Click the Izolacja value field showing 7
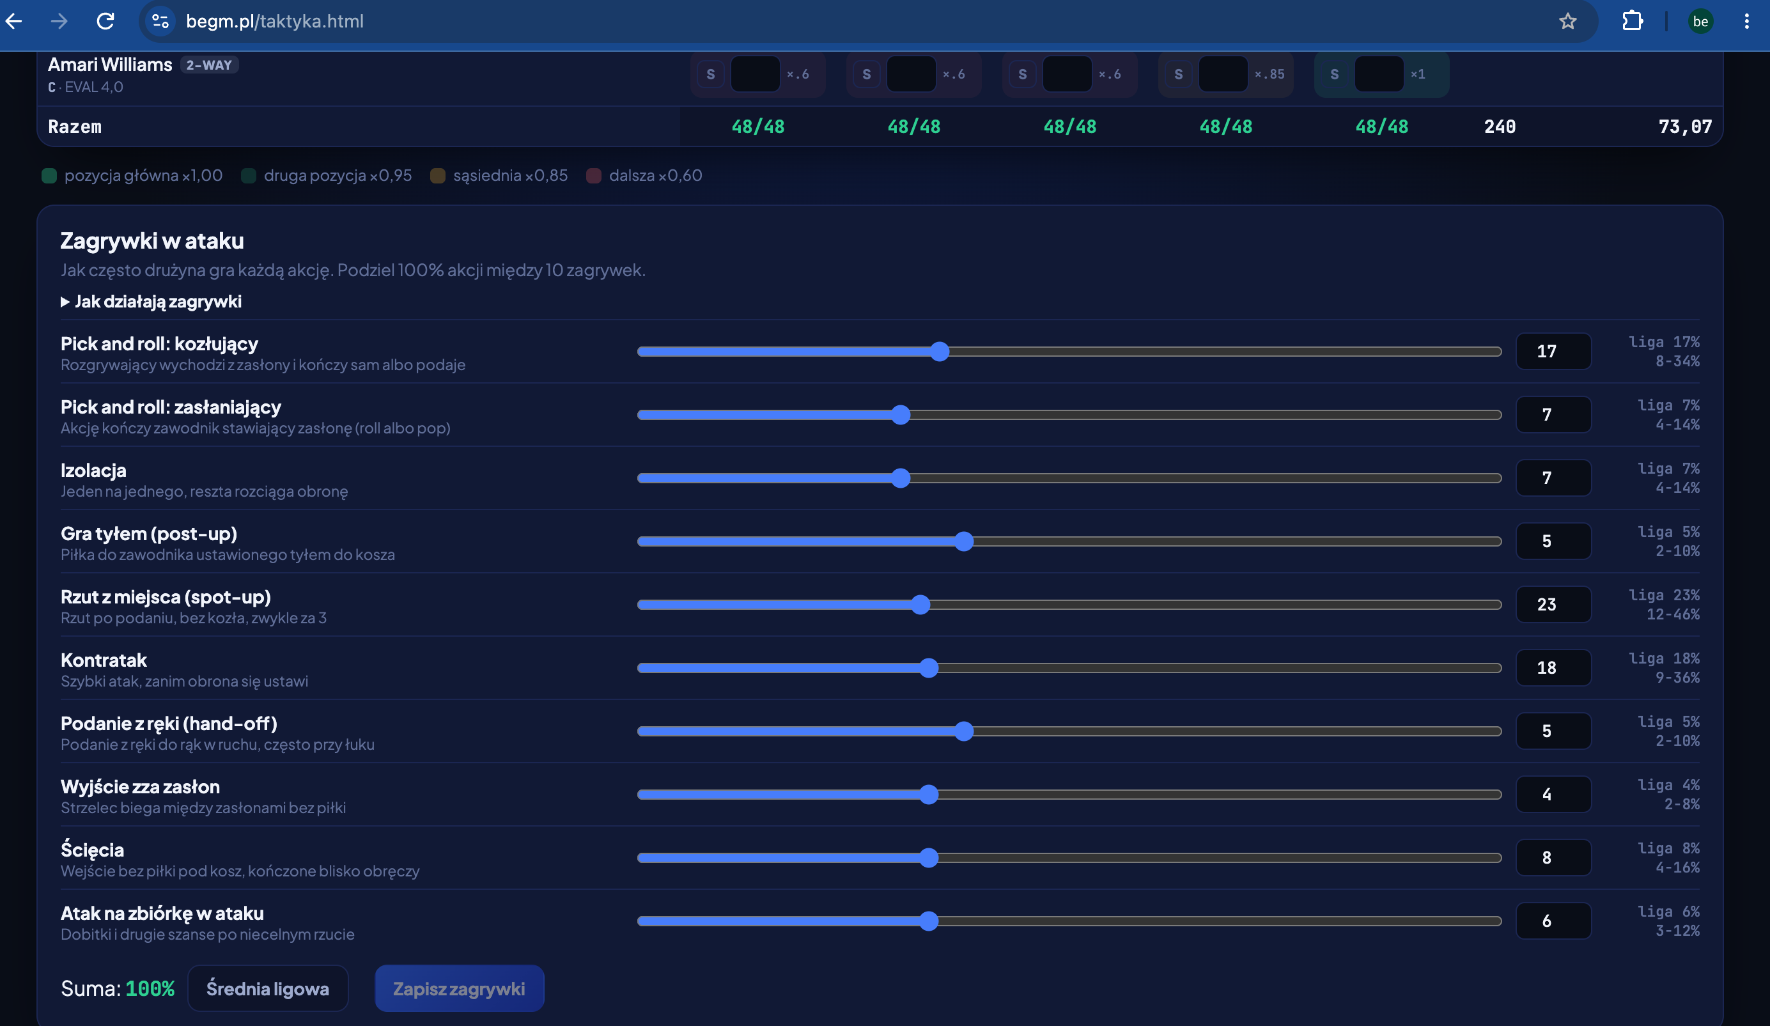 click(x=1553, y=478)
